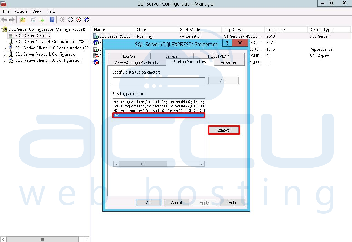Select SQL Server Network Configuration (32bit) tree item
This screenshot has width=352, height=242.
pyautogui.click(x=52, y=42)
